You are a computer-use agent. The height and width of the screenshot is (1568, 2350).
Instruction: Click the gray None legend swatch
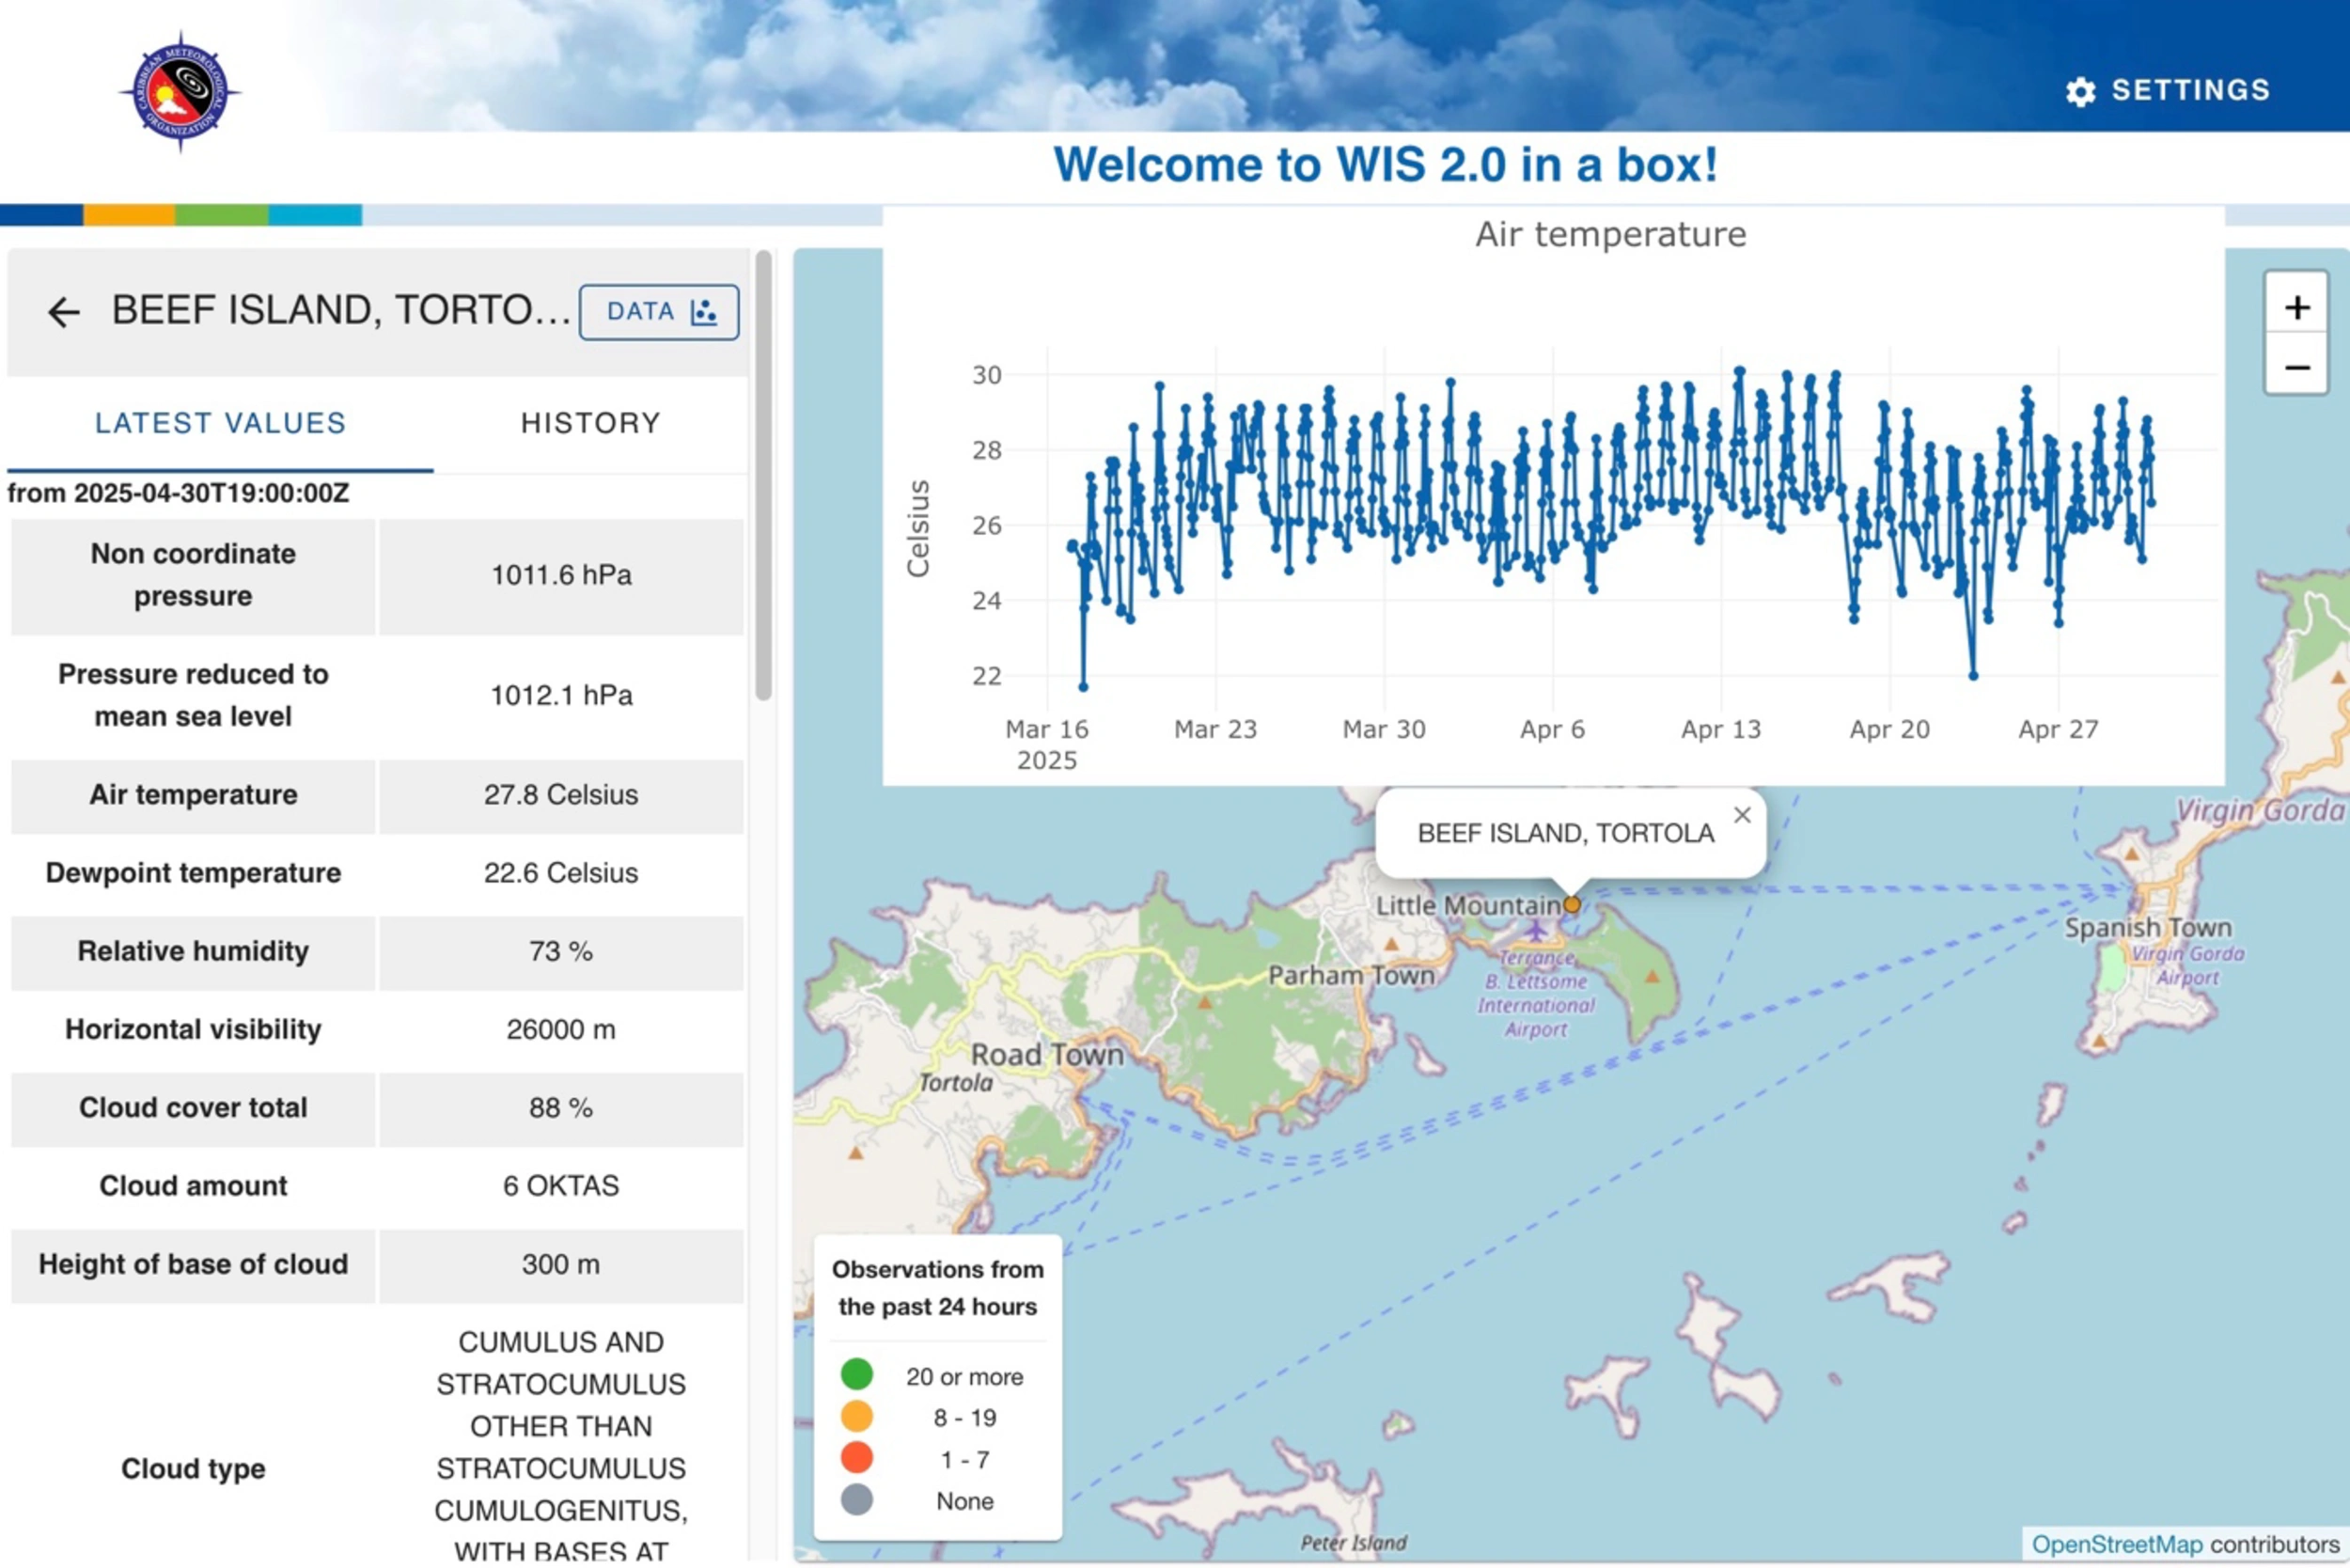click(857, 1500)
